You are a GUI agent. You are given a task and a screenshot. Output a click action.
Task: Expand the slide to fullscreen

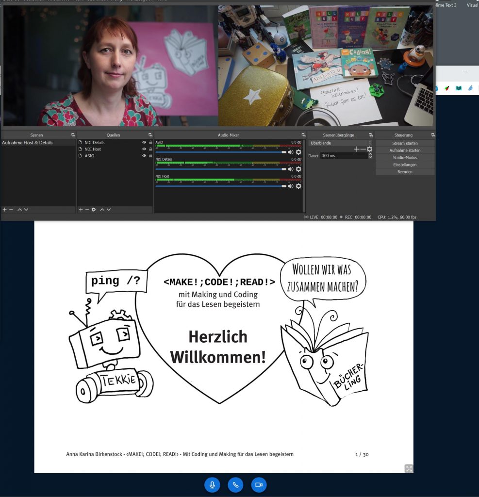coord(409,468)
